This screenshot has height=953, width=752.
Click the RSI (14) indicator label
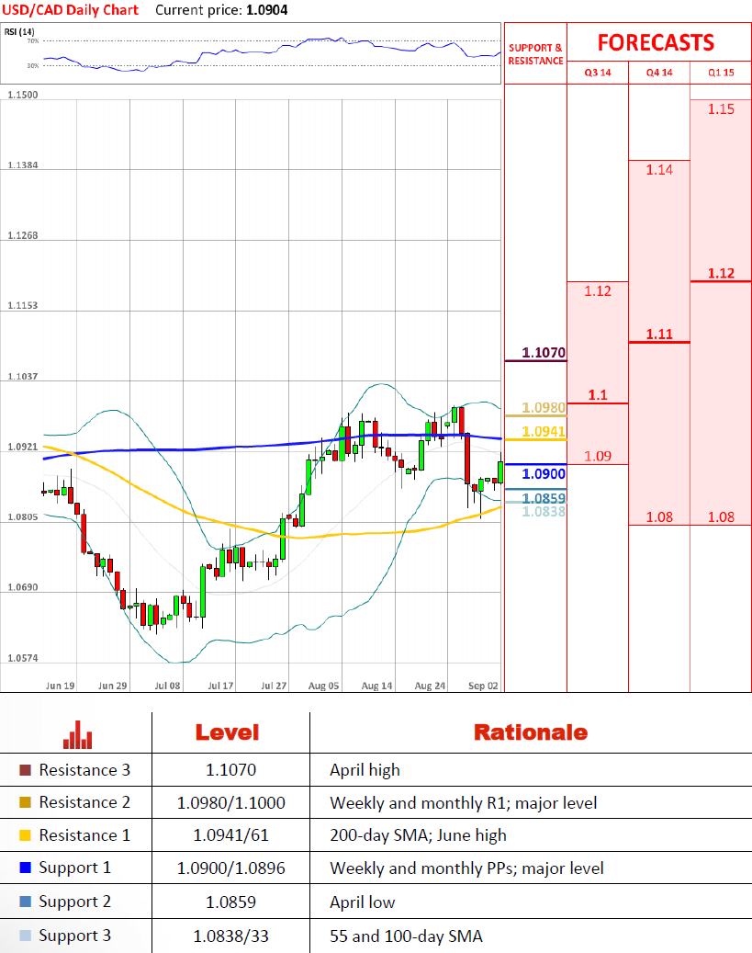click(x=19, y=31)
